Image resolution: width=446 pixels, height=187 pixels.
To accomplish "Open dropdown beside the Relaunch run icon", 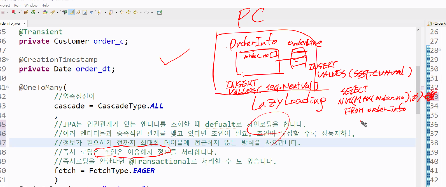I will pyautogui.click(x=19, y=12).
